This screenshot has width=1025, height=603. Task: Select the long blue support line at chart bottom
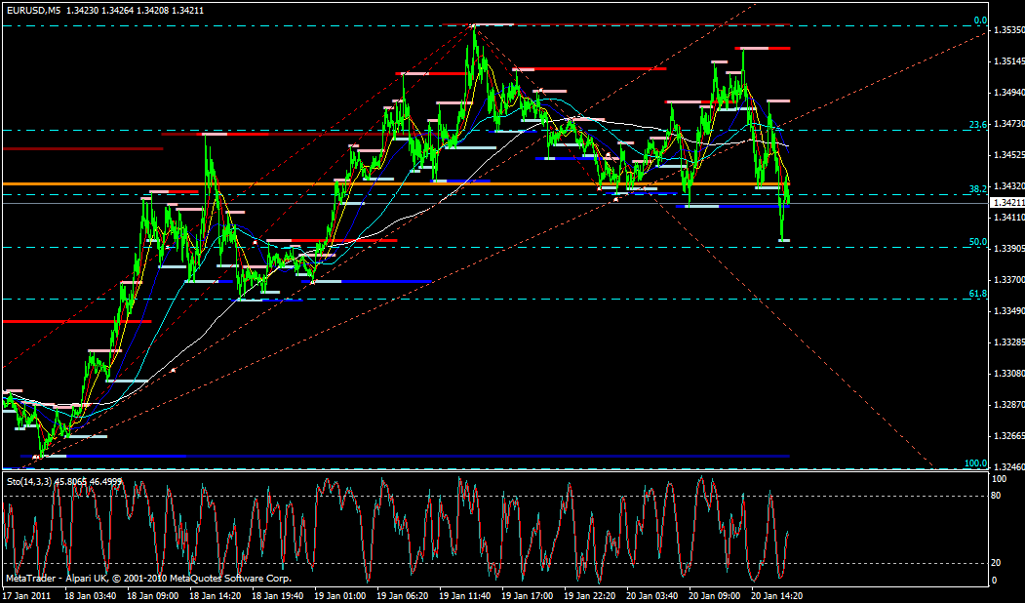tap(410, 456)
